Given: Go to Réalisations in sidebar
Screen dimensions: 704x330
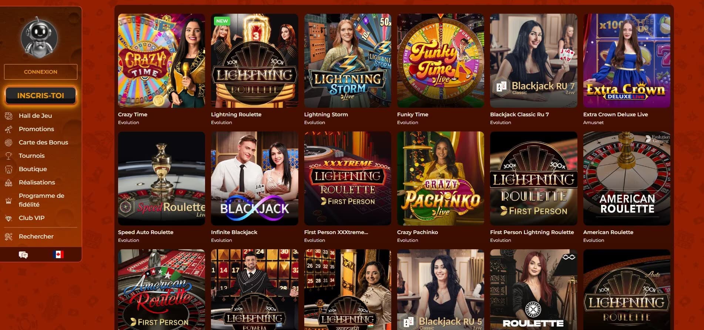Looking at the screenshot, I should coord(37,182).
